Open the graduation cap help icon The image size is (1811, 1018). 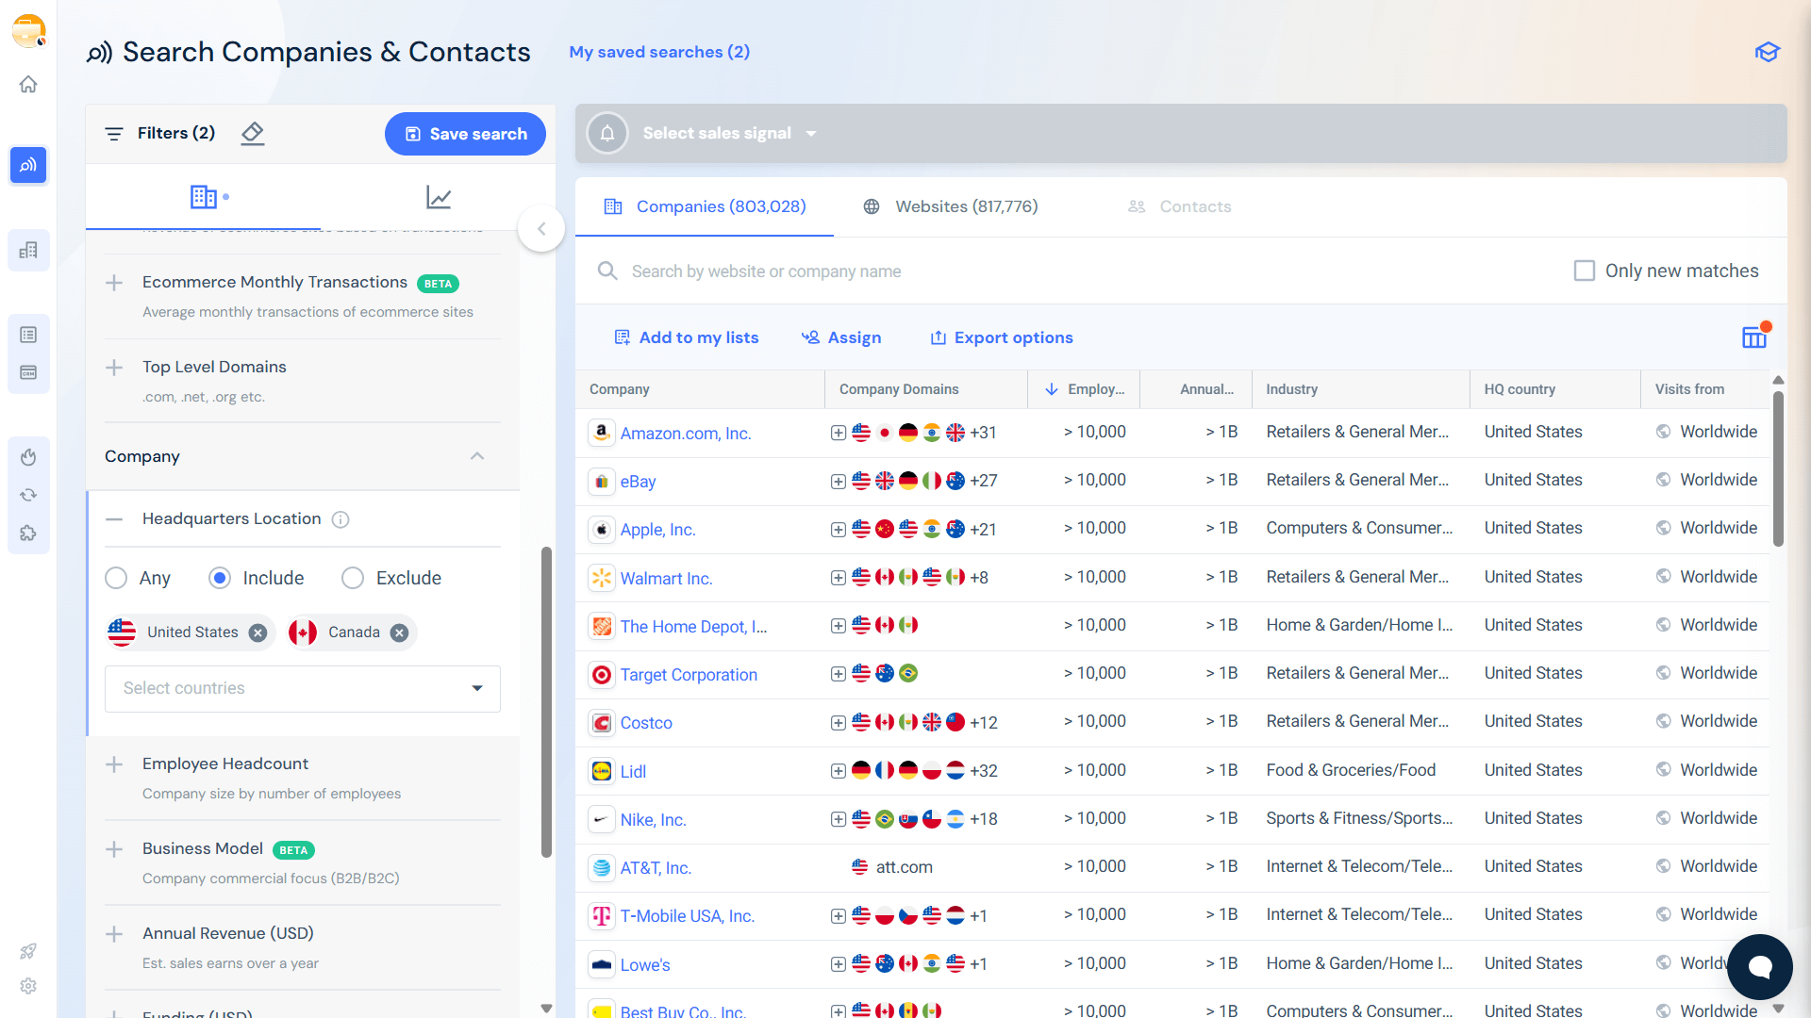tap(1767, 52)
